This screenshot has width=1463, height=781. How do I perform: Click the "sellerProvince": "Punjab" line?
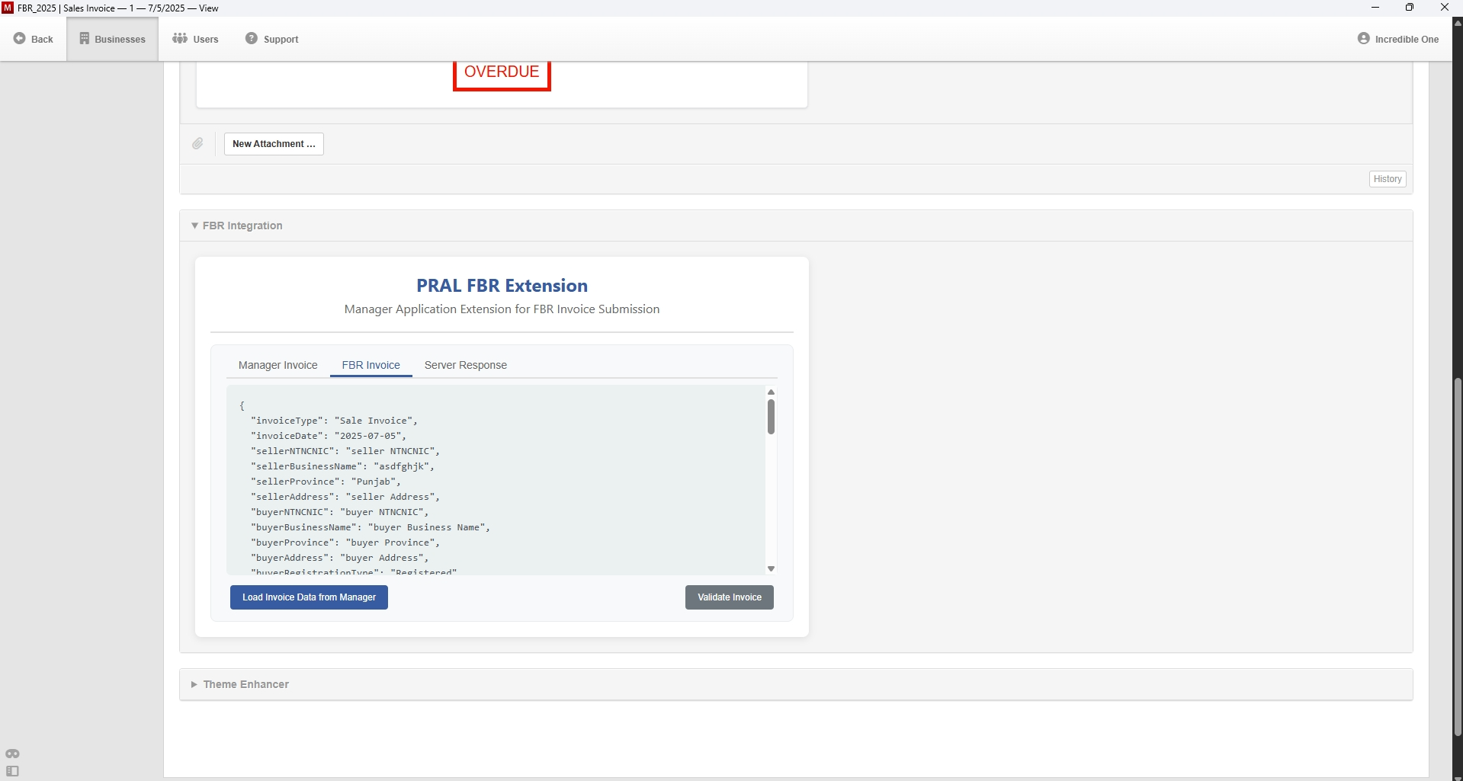326,482
